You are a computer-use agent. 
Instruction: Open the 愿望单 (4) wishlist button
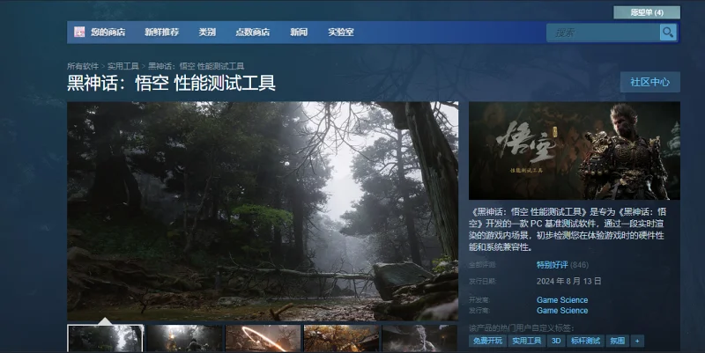pos(647,12)
